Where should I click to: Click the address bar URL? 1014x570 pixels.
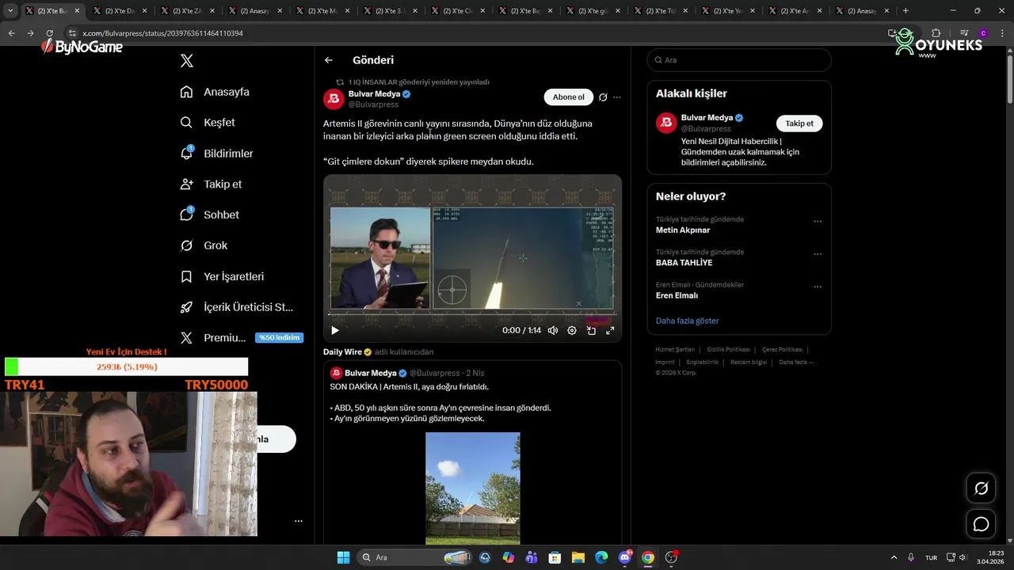(162, 33)
